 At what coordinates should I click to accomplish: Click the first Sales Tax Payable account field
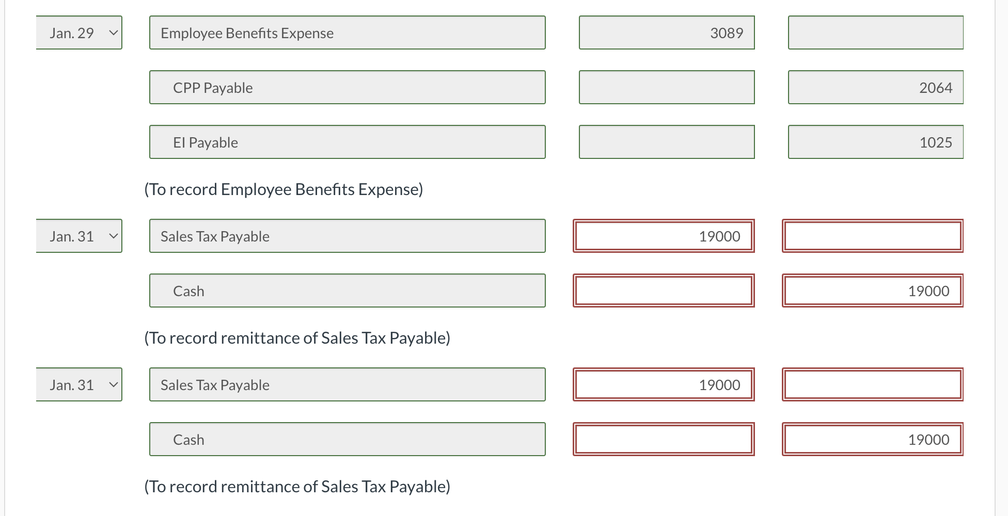pos(347,236)
